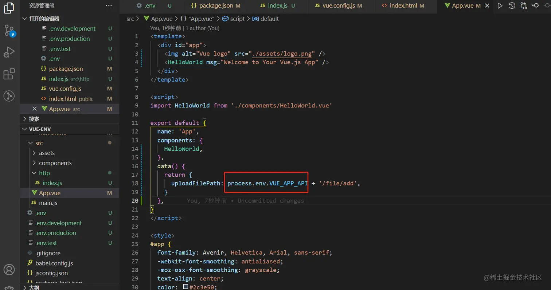The width and height of the screenshot is (551, 290).
Task: Open the Accounts menu icon
Action: (9, 270)
